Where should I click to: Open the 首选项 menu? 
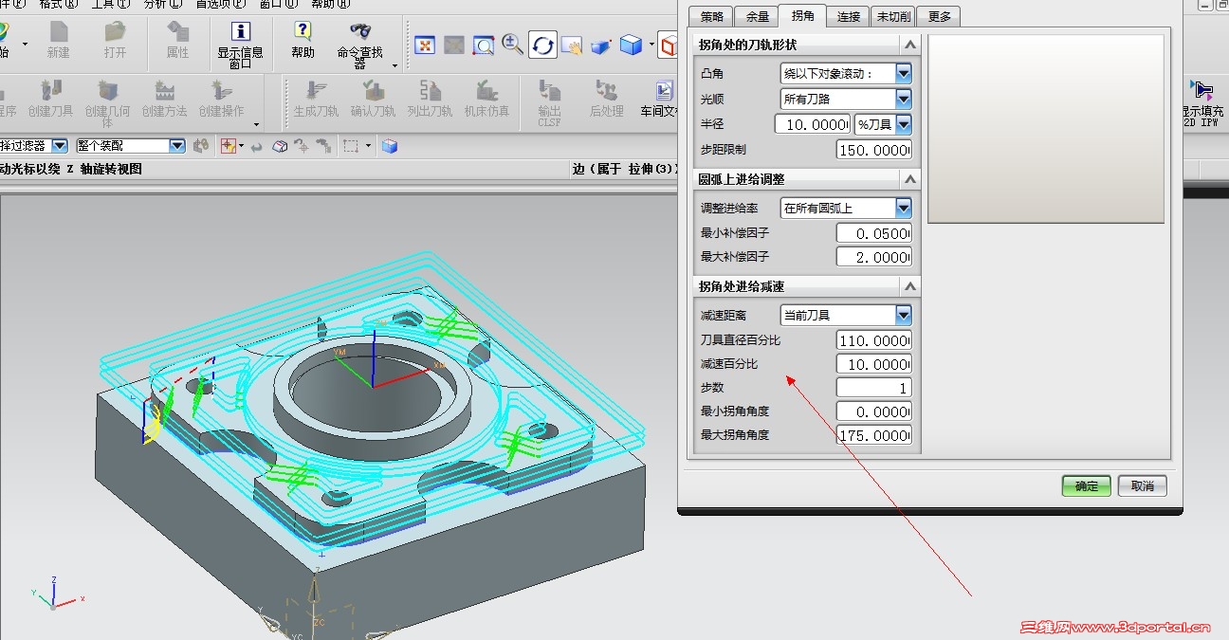219,4
